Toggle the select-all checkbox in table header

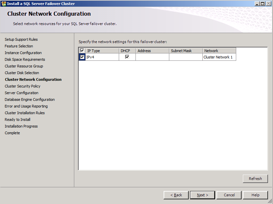click(82, 50)
